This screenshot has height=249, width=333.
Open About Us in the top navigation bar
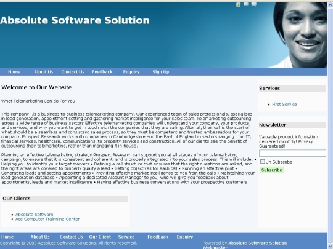(x=44, y=72)
